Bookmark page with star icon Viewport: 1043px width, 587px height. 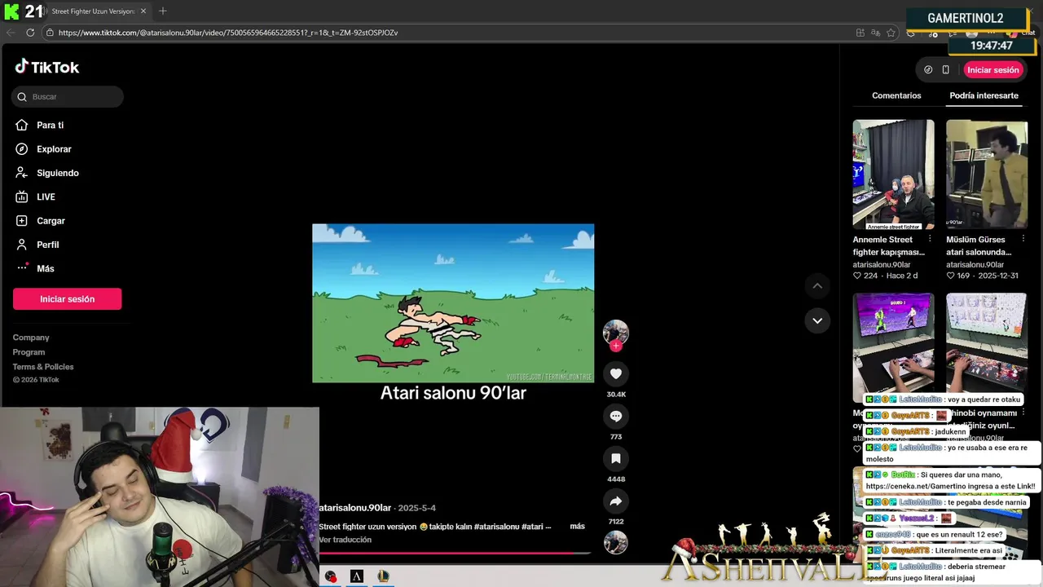[x=891, y=33]
